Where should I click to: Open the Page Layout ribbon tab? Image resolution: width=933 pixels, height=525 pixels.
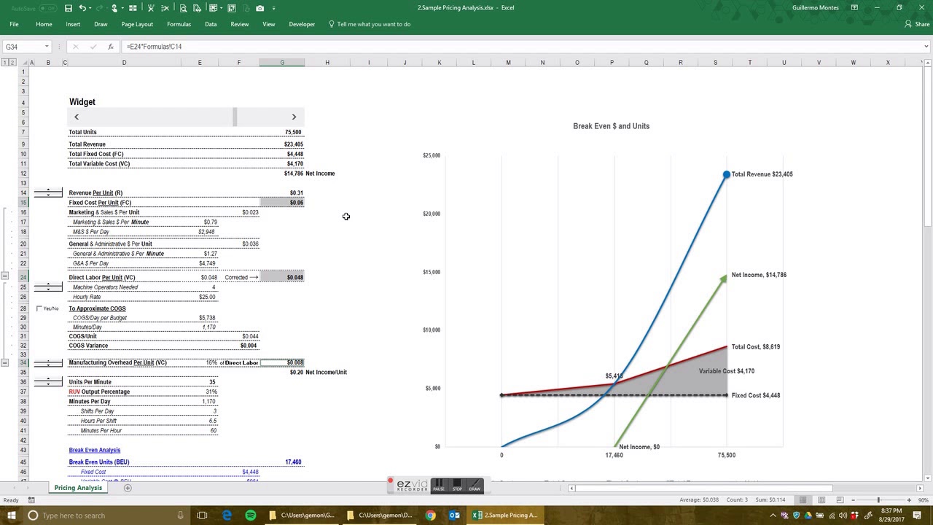(x=137, y=24)
